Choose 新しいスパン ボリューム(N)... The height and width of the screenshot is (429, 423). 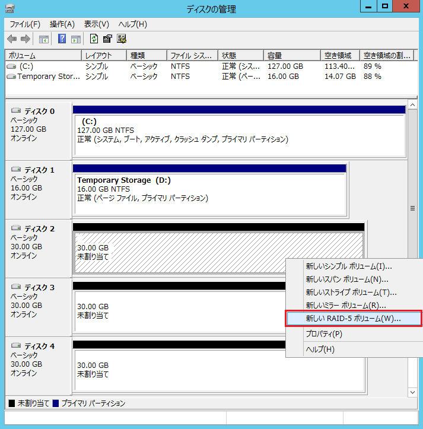pyautogui.click(x=354, y=279)
